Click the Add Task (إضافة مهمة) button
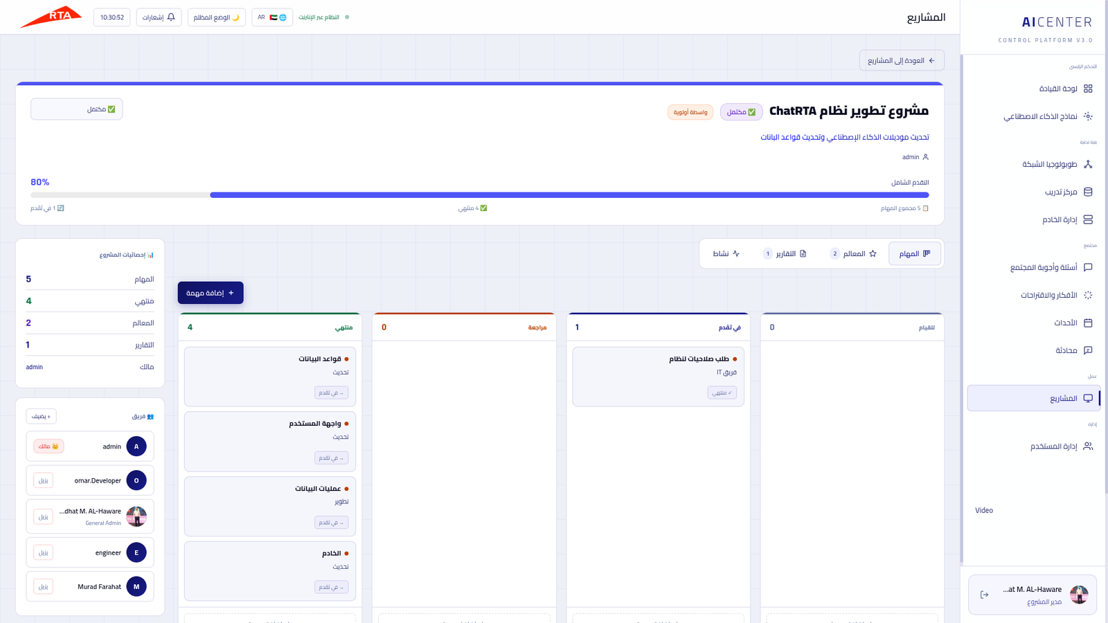Image resolution: width=1108 pixels, height=623 pixels. (x=211, y=293)
